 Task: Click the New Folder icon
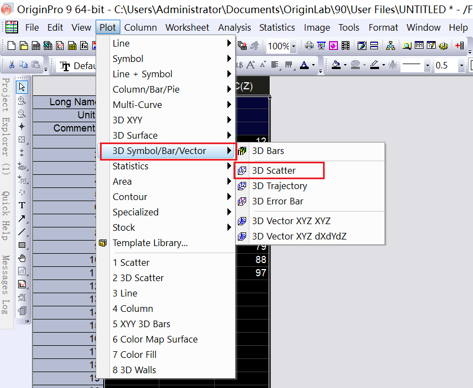pyautogui.click(x=24, y=45)
